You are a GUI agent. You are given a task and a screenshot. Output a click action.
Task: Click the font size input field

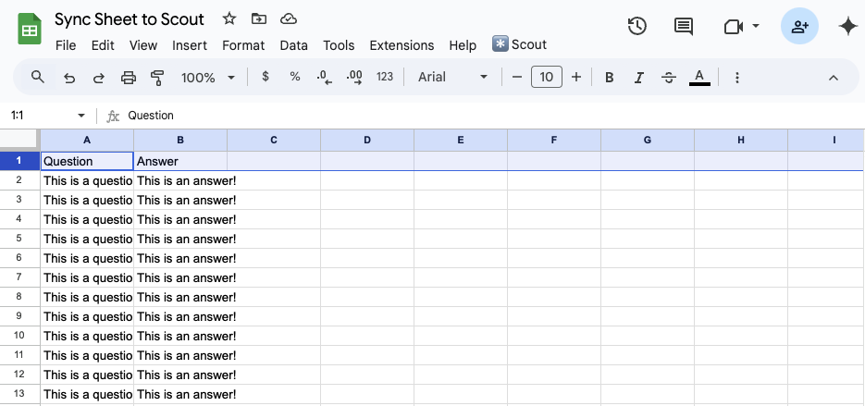pos(547,78)
